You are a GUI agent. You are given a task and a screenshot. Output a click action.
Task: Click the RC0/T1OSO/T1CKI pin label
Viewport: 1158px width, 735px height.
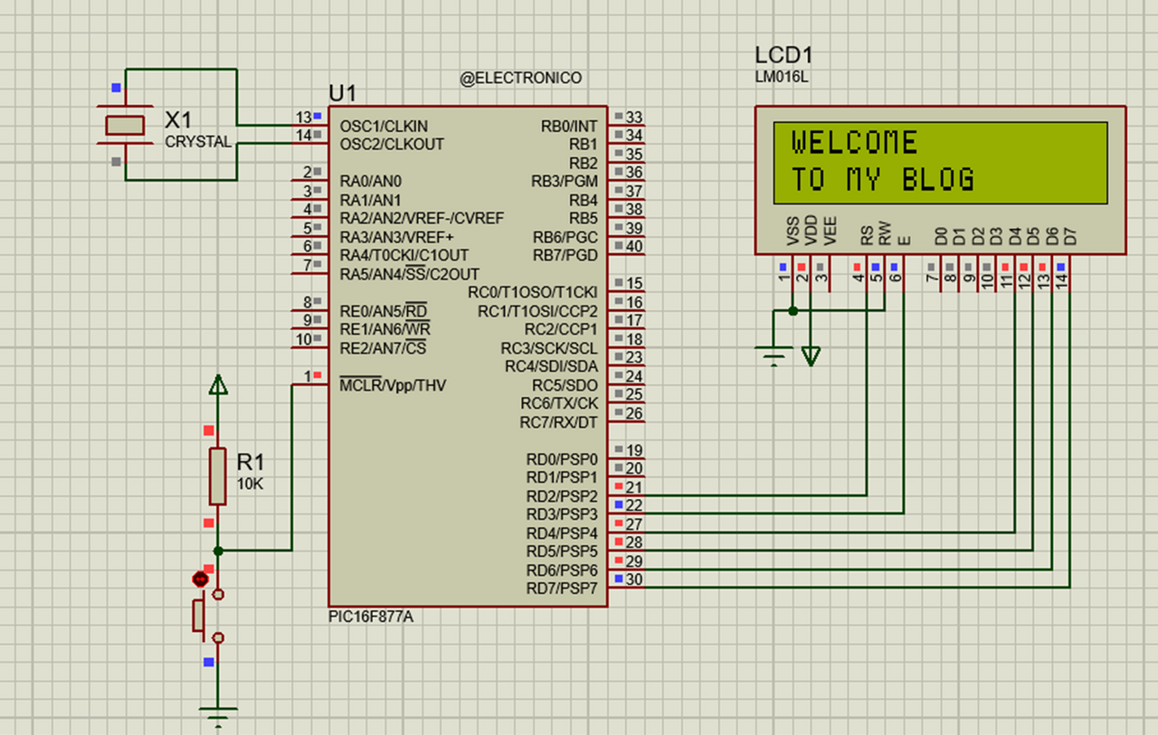pyautogui.click(x=533, y=292)
